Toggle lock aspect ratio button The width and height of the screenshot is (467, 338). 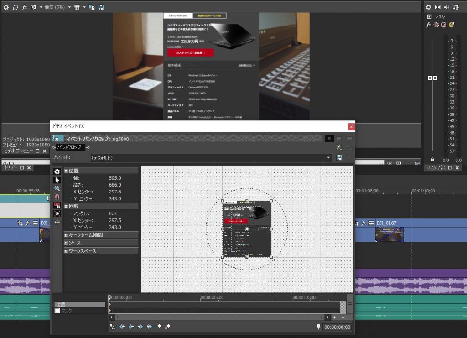[x=57, y=205]
